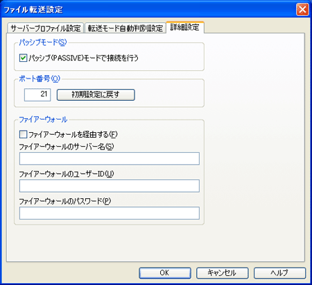Focus the ファイアーウォールのパスワード text field
This screenshot has width=312, height=285.
point(110,213)
